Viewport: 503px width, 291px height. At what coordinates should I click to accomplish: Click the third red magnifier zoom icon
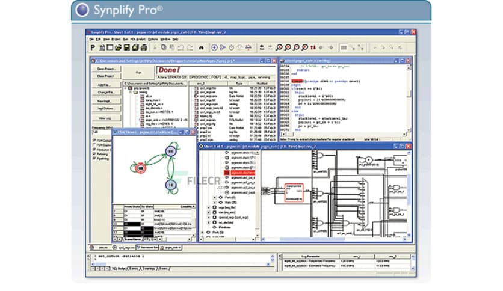[296, 47]
